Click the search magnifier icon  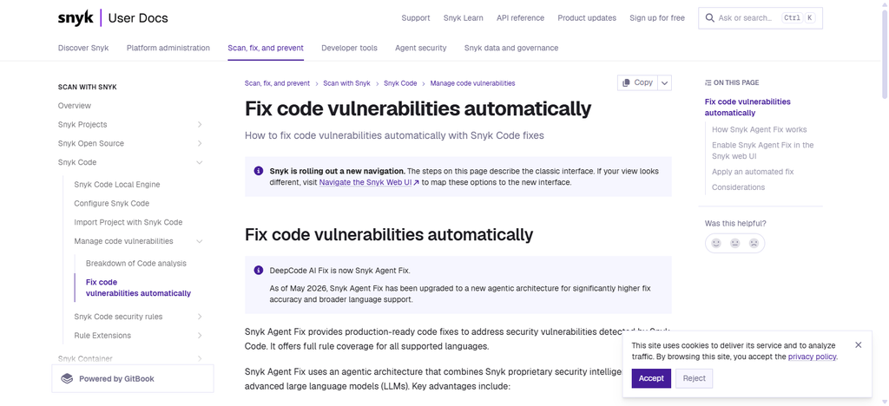[x=709, y=18]
